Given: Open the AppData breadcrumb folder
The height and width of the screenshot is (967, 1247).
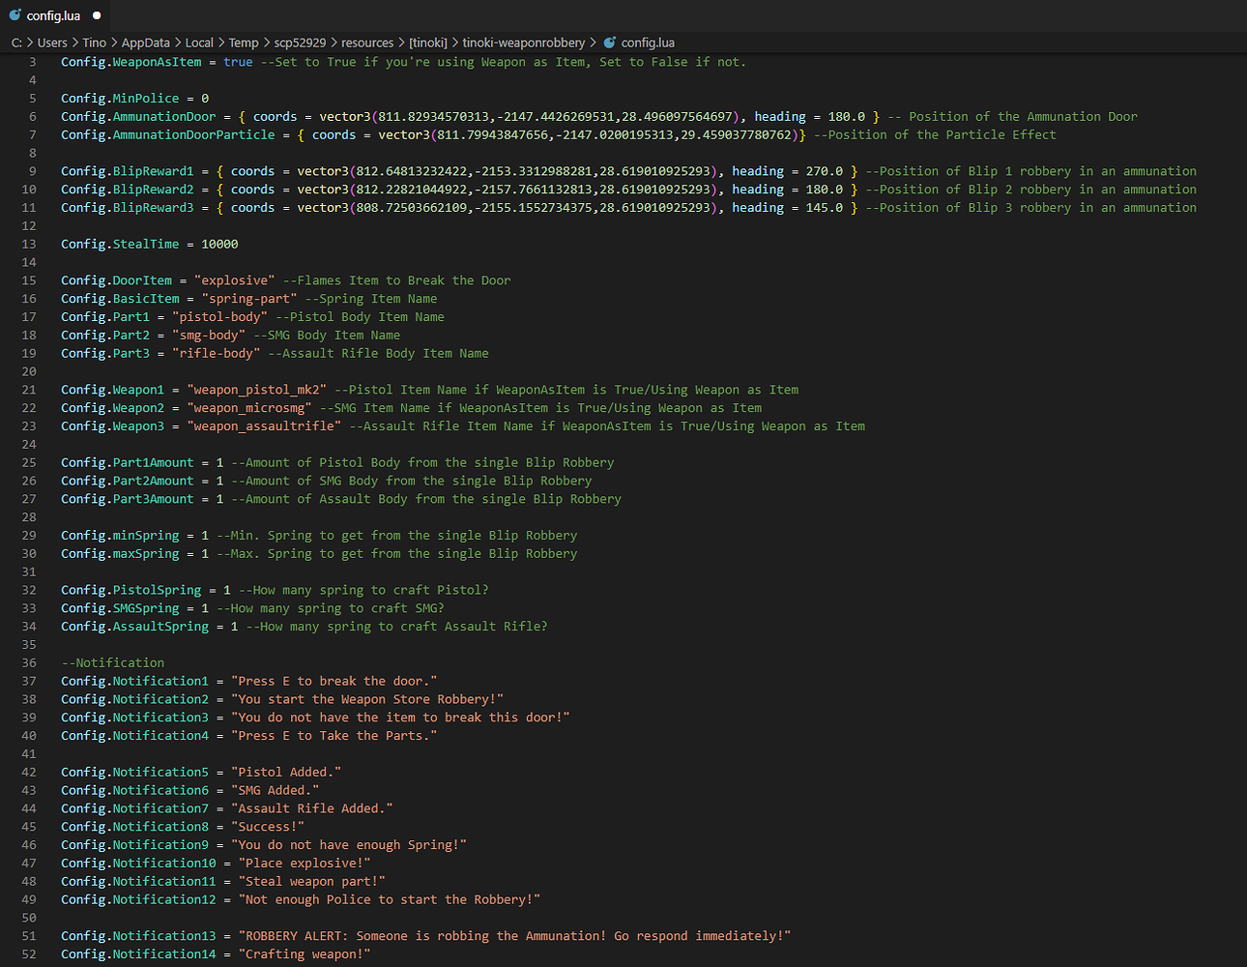Looking at the screenshot, I should [145, 43].
